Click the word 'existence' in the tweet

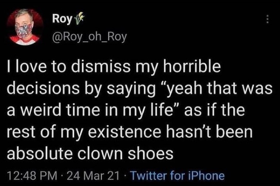click(x=127, y=132)
